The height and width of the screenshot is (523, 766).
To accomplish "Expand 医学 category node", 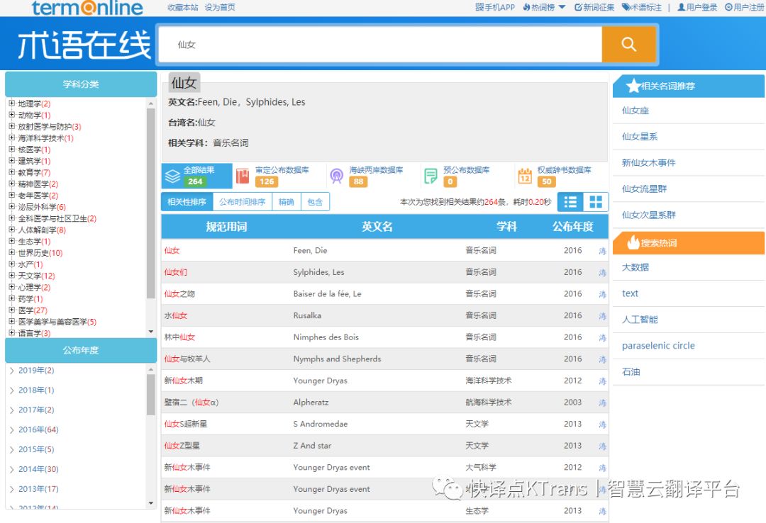I will [x=12, y=310].
